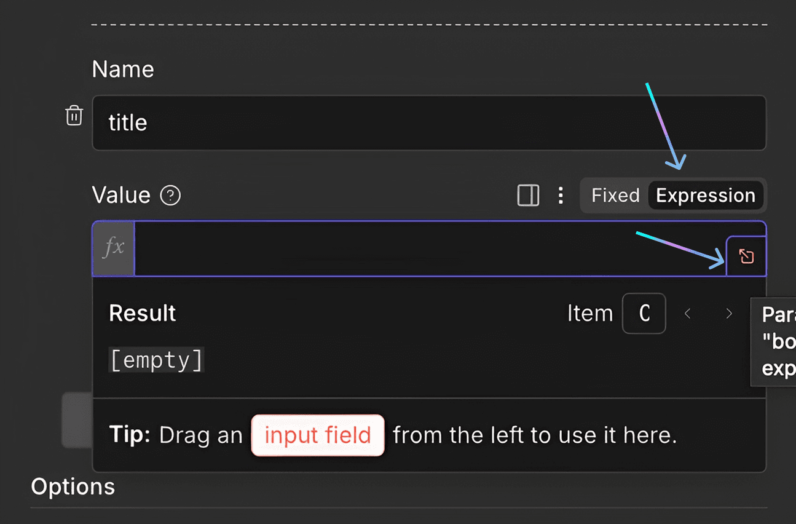Click the Item number box
The width and height of the screenshot is (796, 524).
click(644, 314)
